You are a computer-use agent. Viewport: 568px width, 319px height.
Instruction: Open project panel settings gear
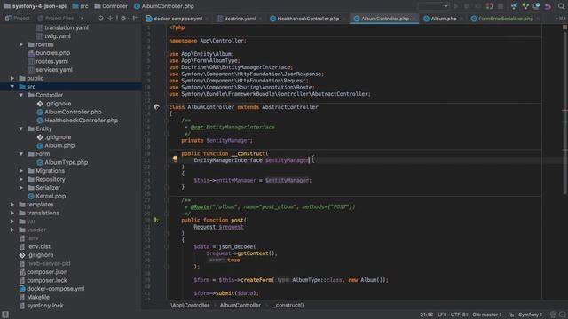click(123, 18)
